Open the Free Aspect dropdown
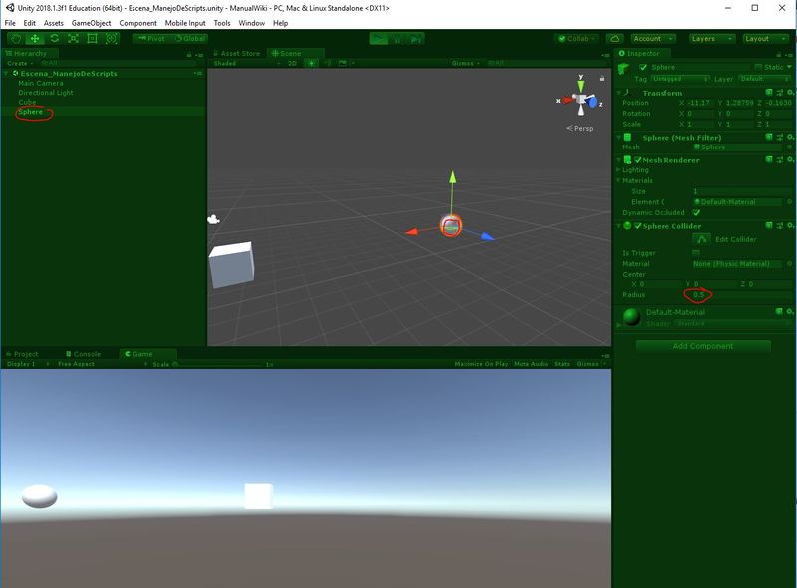 pyautogui.click(x=102, y=364)
